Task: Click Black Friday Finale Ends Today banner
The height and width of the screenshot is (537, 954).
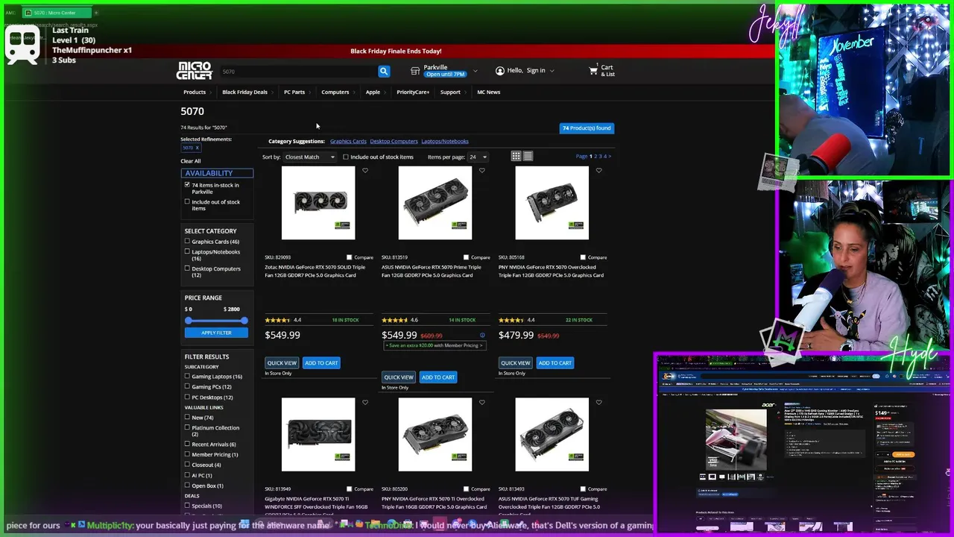Action: pos(396,51)
